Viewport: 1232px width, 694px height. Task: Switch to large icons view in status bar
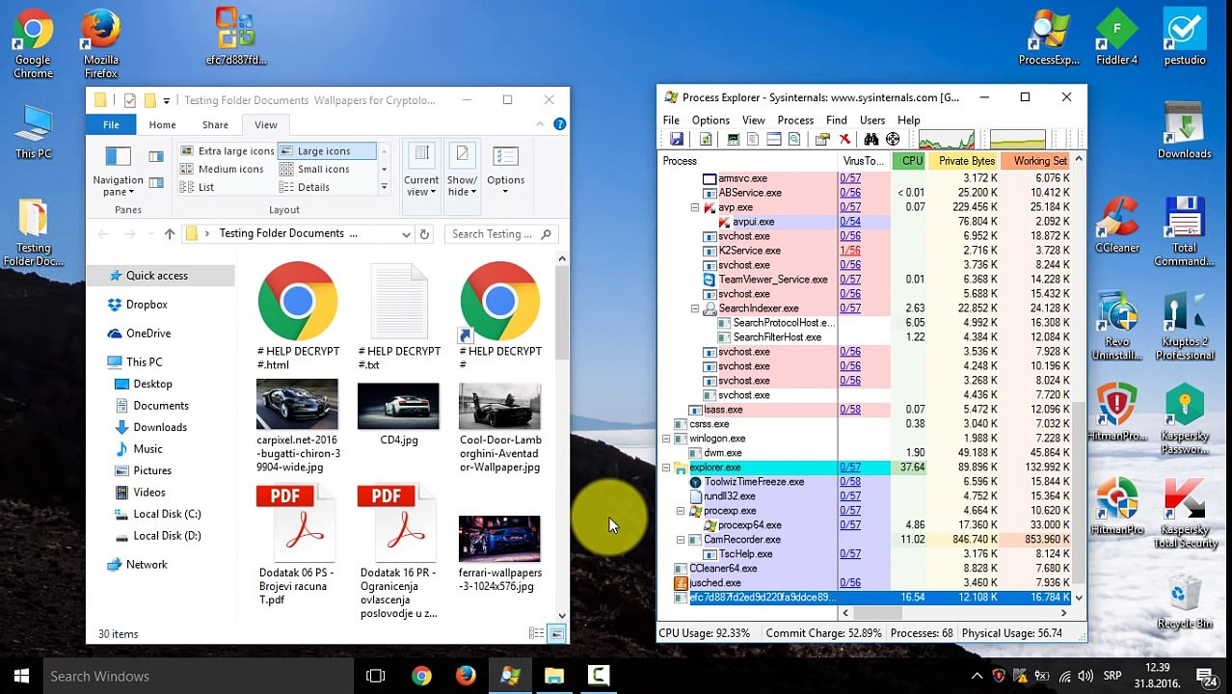[557, 633]
